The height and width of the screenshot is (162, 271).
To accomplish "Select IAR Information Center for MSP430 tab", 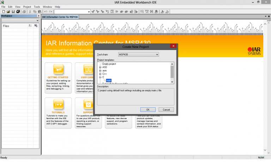I will click(60, 17).
